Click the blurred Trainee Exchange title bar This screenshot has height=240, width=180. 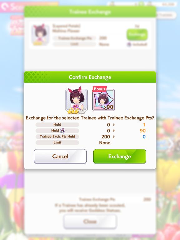90,12
